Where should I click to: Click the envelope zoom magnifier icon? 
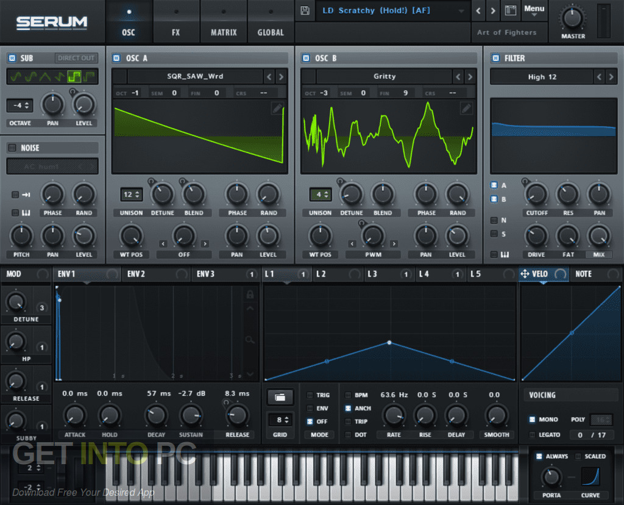click(250, 340)
